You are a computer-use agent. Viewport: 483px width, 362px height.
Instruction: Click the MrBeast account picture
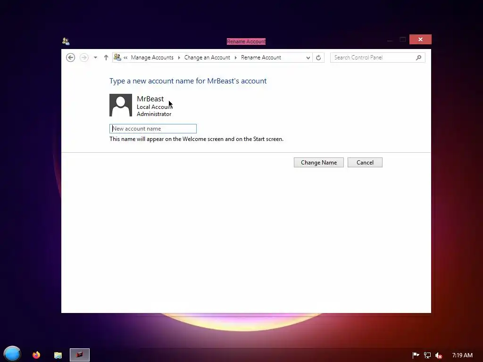coord(121,105)
